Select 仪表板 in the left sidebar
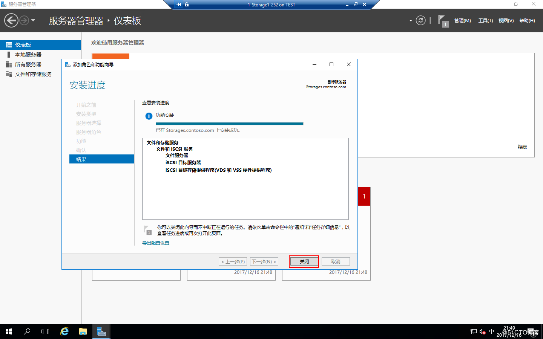Screen dimensions: 543x339 [x=40, y=45]
